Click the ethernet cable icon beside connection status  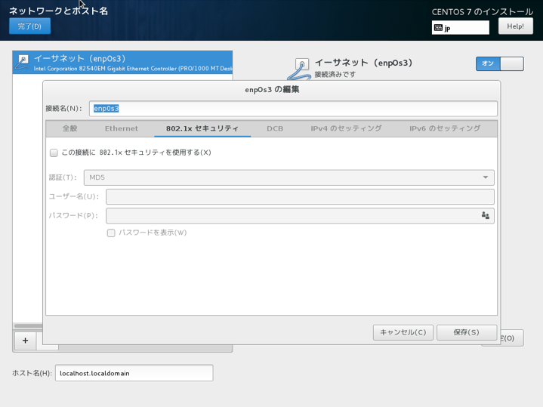[x=299, y=69]
